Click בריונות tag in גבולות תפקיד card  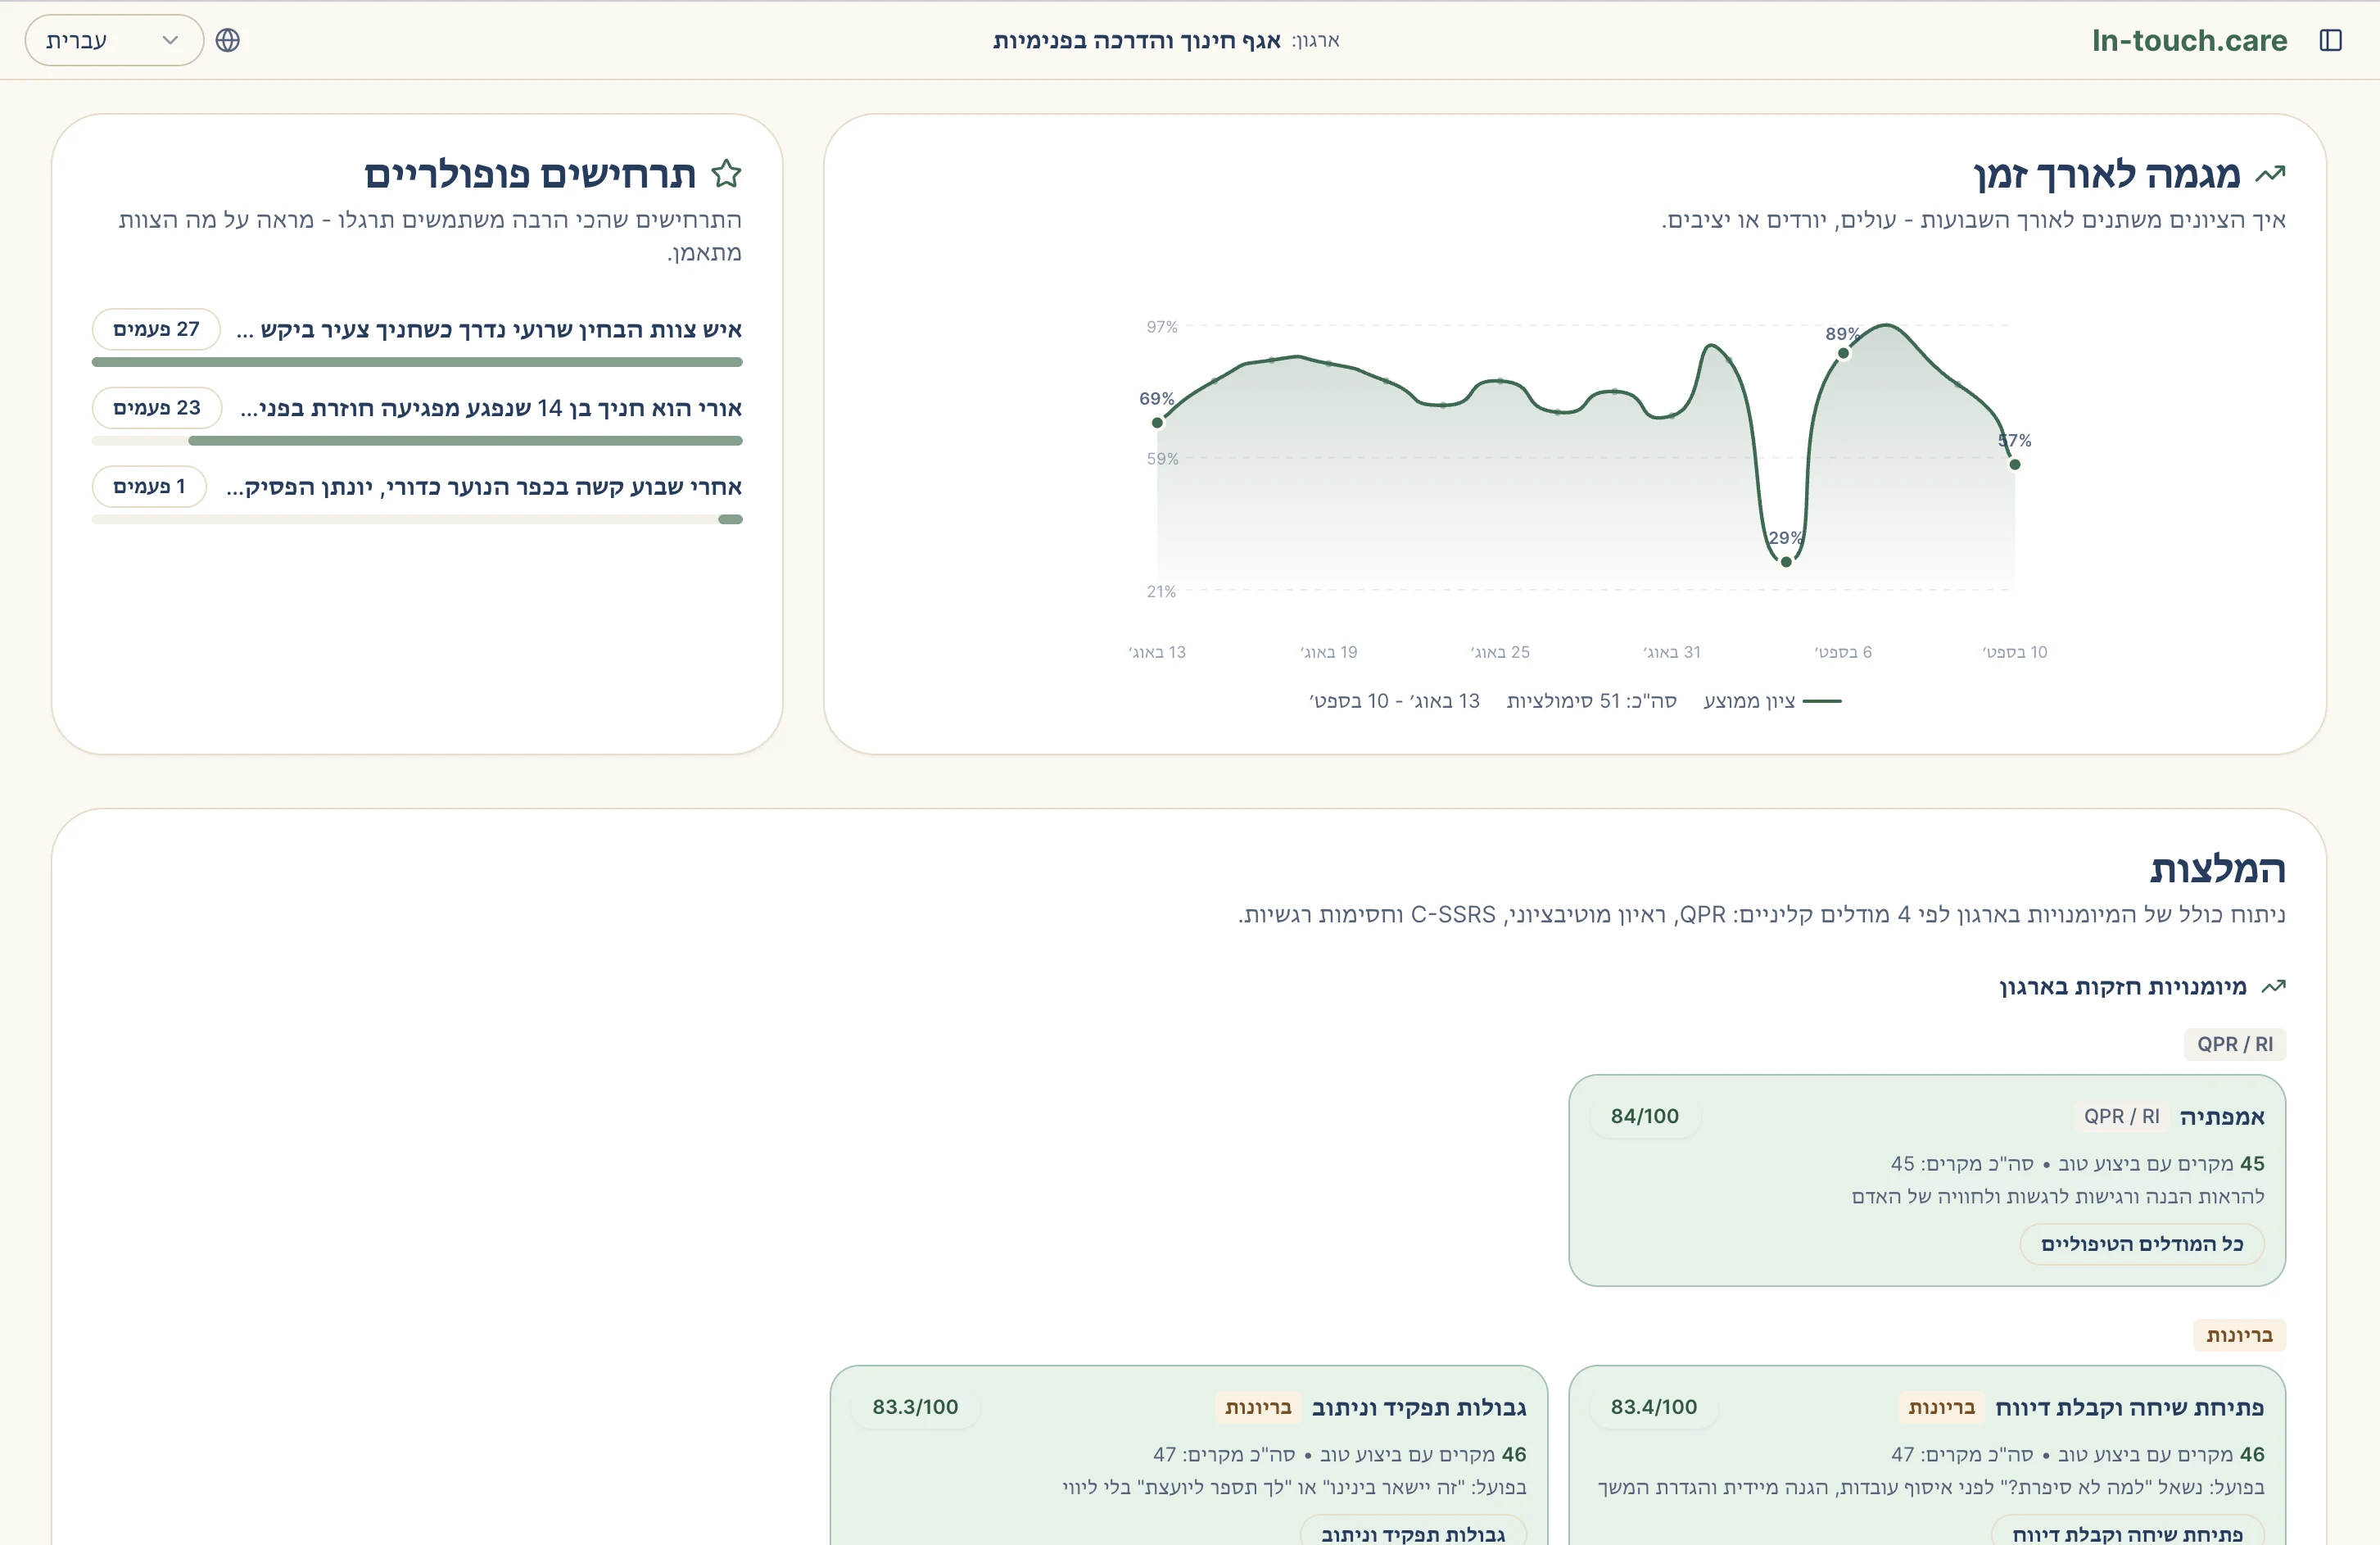coord(1258,1407)
